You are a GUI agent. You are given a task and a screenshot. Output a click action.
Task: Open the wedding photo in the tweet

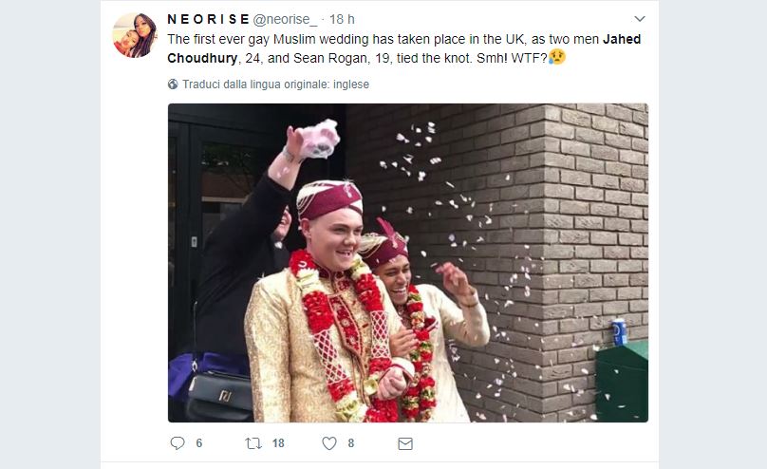pos(408,263)
